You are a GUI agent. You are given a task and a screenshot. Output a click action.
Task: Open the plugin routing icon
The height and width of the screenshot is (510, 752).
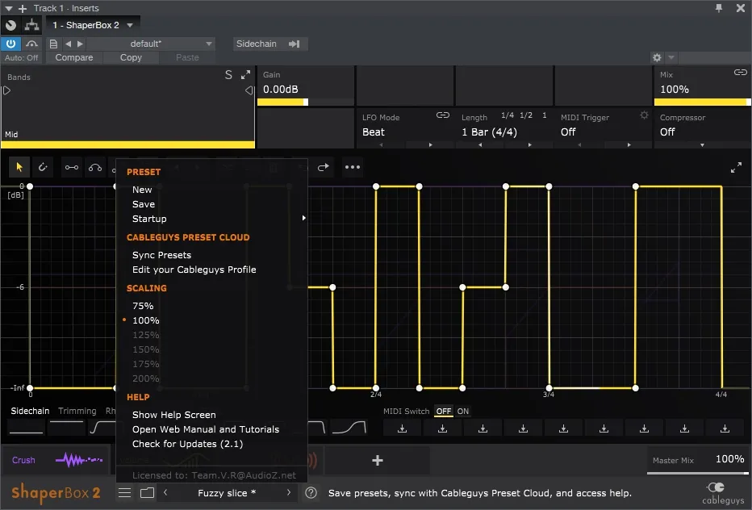coord(31,25)
